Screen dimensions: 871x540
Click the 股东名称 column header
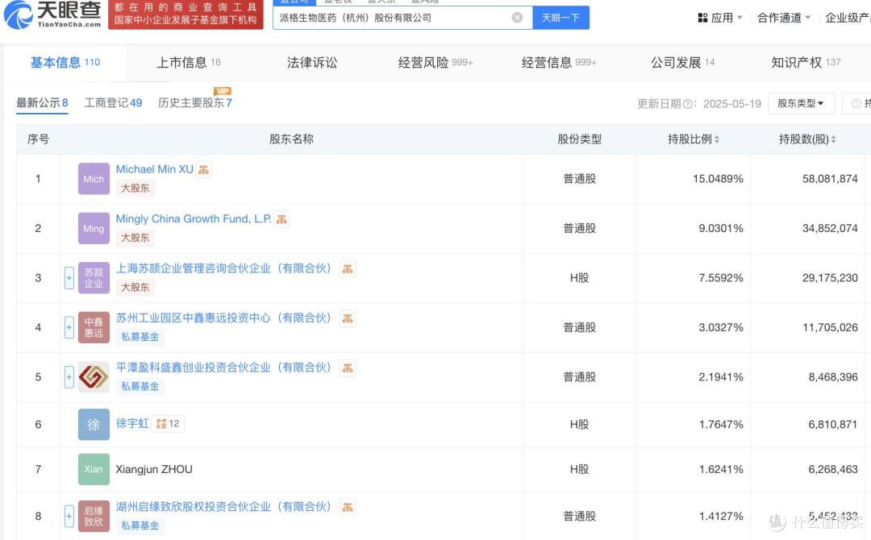tap(291, 139)
